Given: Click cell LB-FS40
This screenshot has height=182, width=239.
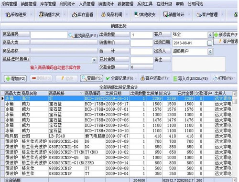Looking at the screenshot, I should [66, 136].
